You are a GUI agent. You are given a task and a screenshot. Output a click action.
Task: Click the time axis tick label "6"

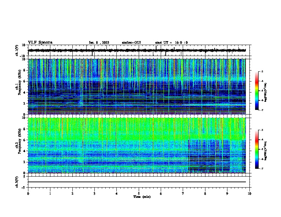tap(161, 194)
